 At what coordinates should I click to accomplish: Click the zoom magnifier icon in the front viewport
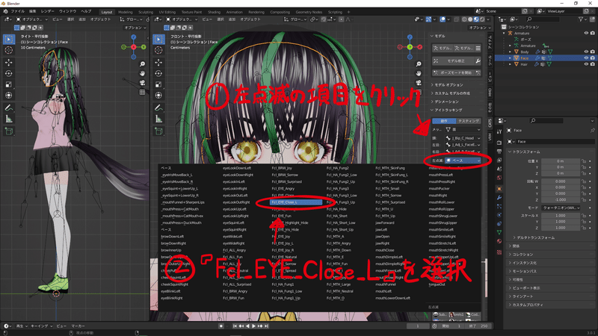click(x=419, y=64)
